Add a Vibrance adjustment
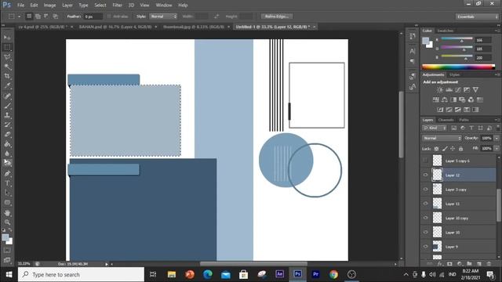 [x=476, y=90]
